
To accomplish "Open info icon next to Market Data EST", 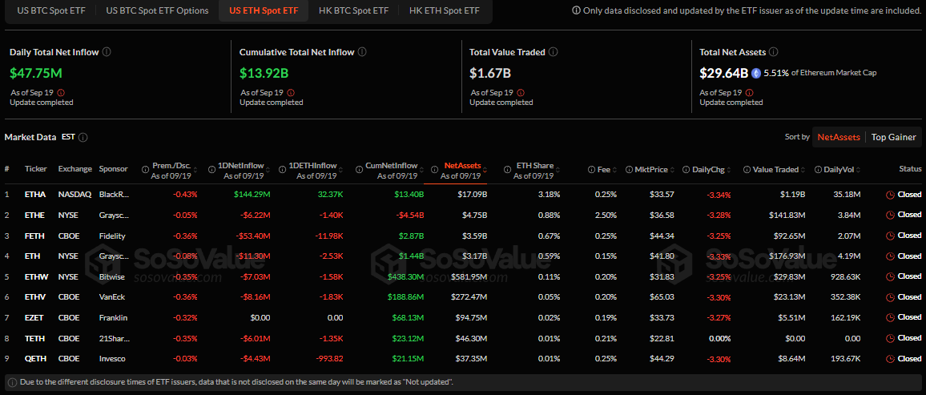I will click(83, 137).
